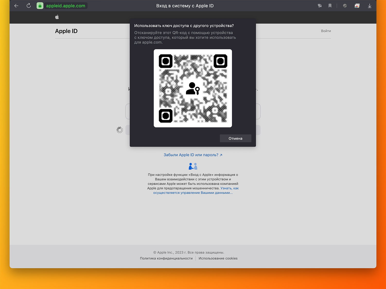
Task: Open the Политика конфиденциальности footer link
Action: [166, 258]
